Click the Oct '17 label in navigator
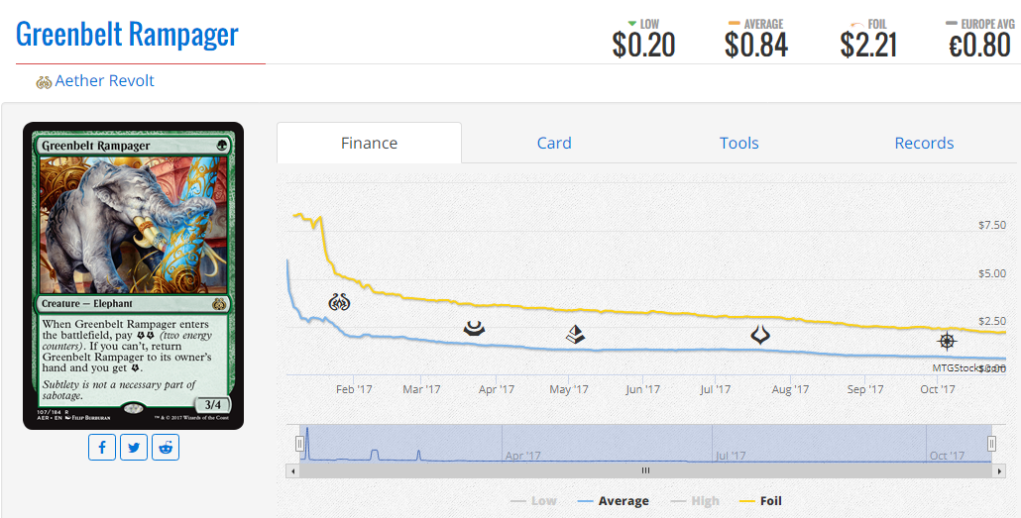Image resolution: width=1021 pixels, height=518 pixels. pyautogui.click(x=947, y=456)
